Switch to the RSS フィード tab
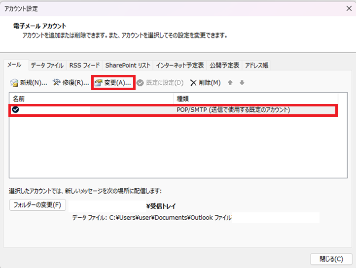 coord(84,65)
